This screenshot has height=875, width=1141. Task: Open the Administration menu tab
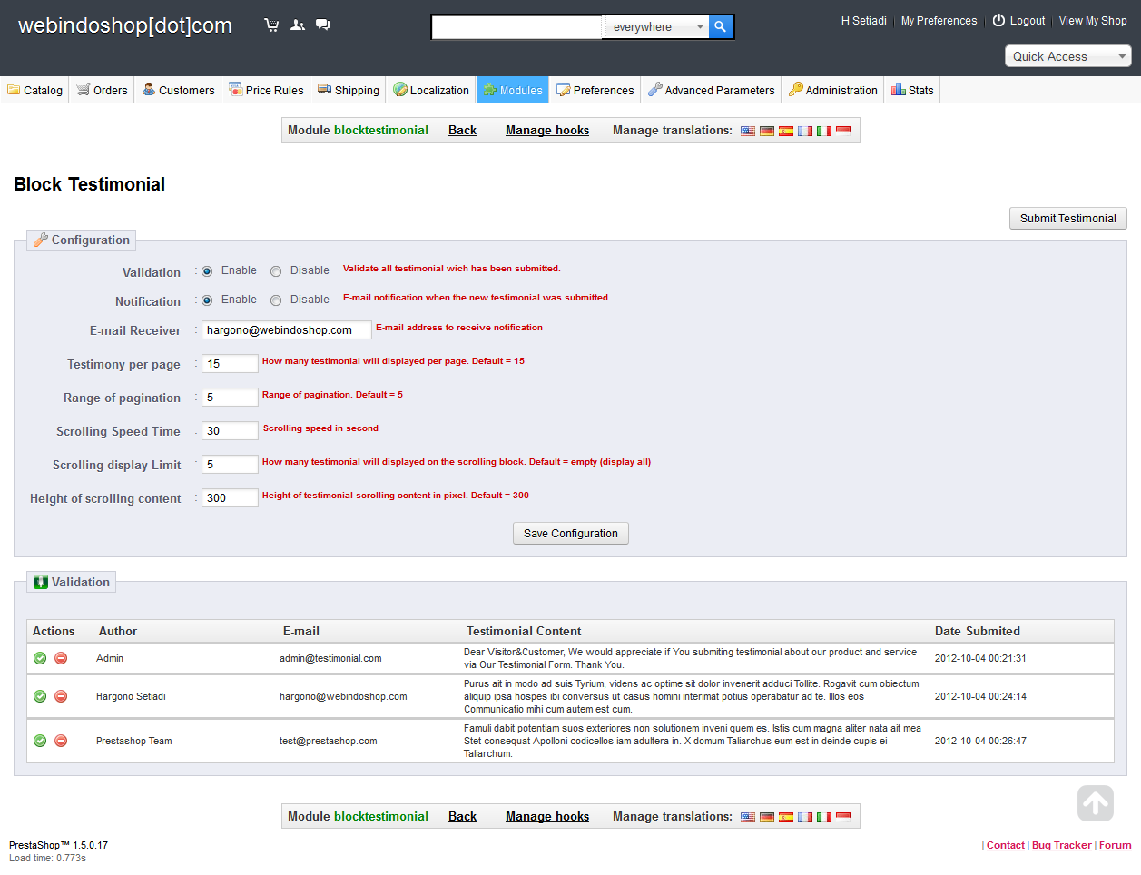point(833,90)
